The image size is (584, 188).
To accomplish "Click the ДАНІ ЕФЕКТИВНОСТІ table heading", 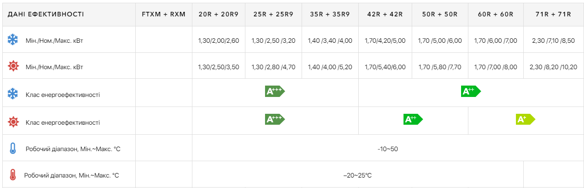I will coord(46,14).
